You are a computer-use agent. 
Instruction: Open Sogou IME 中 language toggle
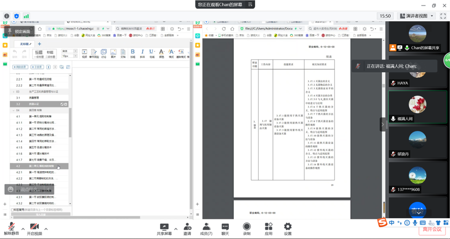click(392, 222)
